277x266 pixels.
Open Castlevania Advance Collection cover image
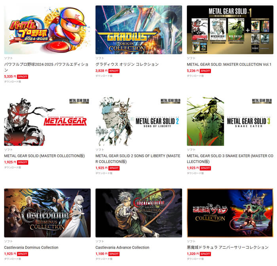pyautogui.click(x=138, y=213)
